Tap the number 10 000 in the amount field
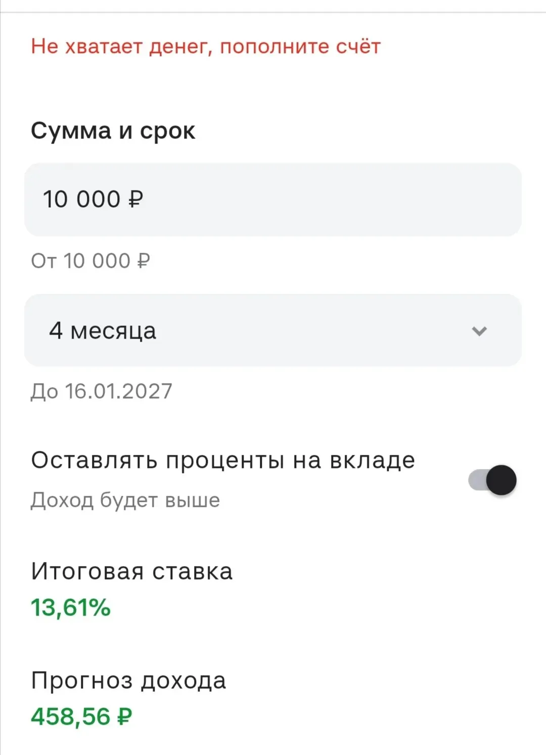This screenshot has height=755, width=546. (x=82, y=199)
